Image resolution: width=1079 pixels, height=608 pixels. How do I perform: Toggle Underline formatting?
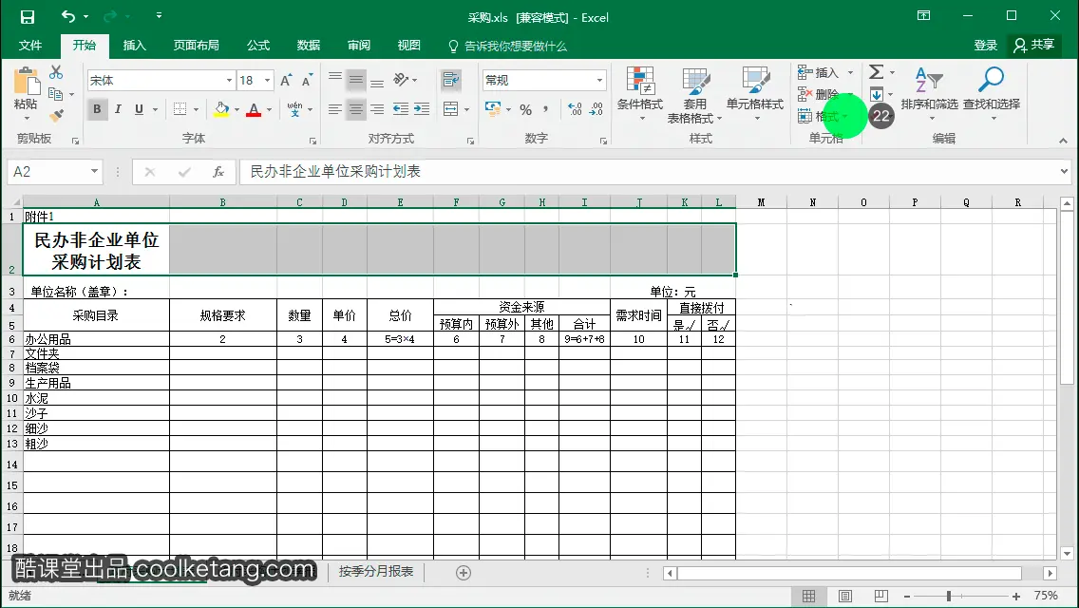139,109
